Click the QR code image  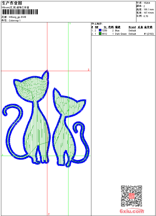coord(132,196)
